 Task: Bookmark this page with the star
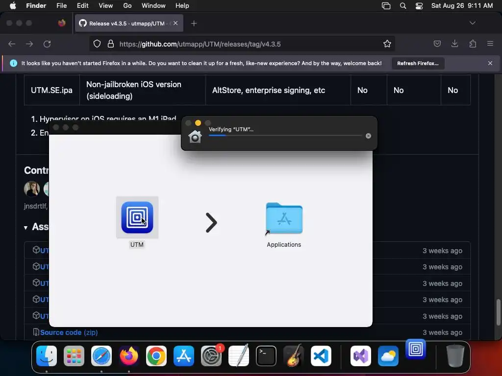387,44
